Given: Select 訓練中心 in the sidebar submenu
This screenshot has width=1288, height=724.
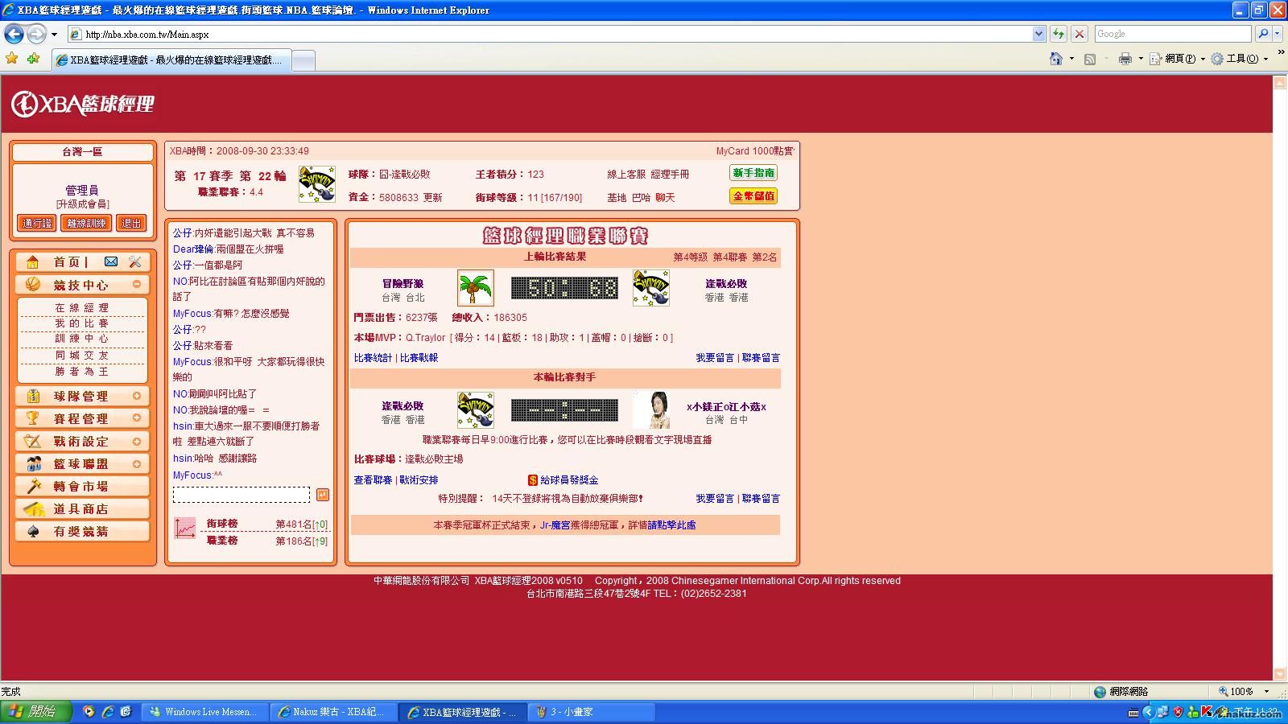Looking at the screenshot, I should pyautogui.click(x=81, y=339).
